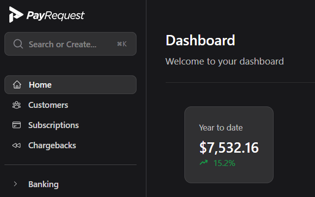Click the green upward trend arrow icon
The width and height of the screenshot is (315, 197).
pos(204,163)
